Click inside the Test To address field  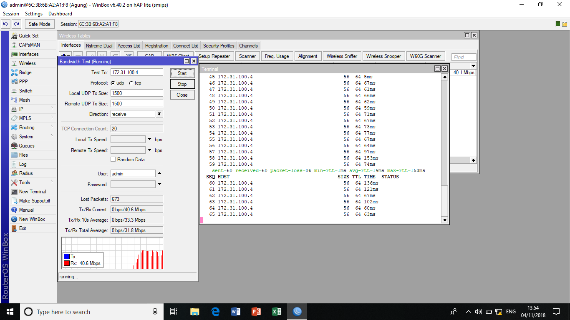pos(136,72)
